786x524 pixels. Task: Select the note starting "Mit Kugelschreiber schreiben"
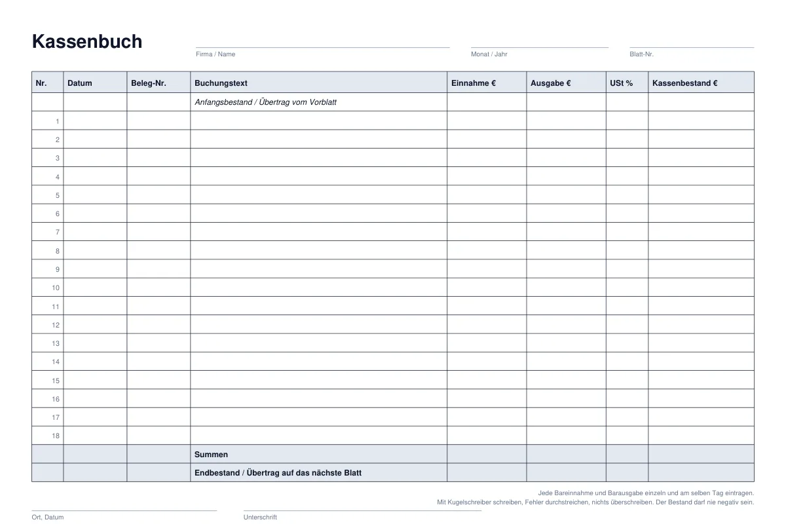coord(595,502)
